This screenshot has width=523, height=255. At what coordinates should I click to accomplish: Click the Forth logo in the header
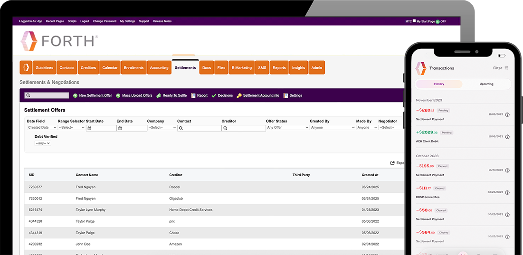click(59, 41)
